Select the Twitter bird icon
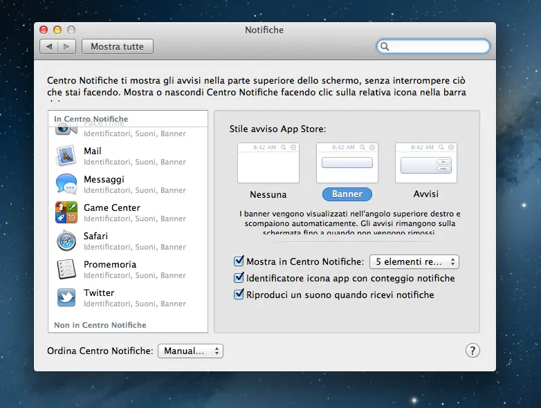Screen dimensions: 541x408 pos(66,297)
